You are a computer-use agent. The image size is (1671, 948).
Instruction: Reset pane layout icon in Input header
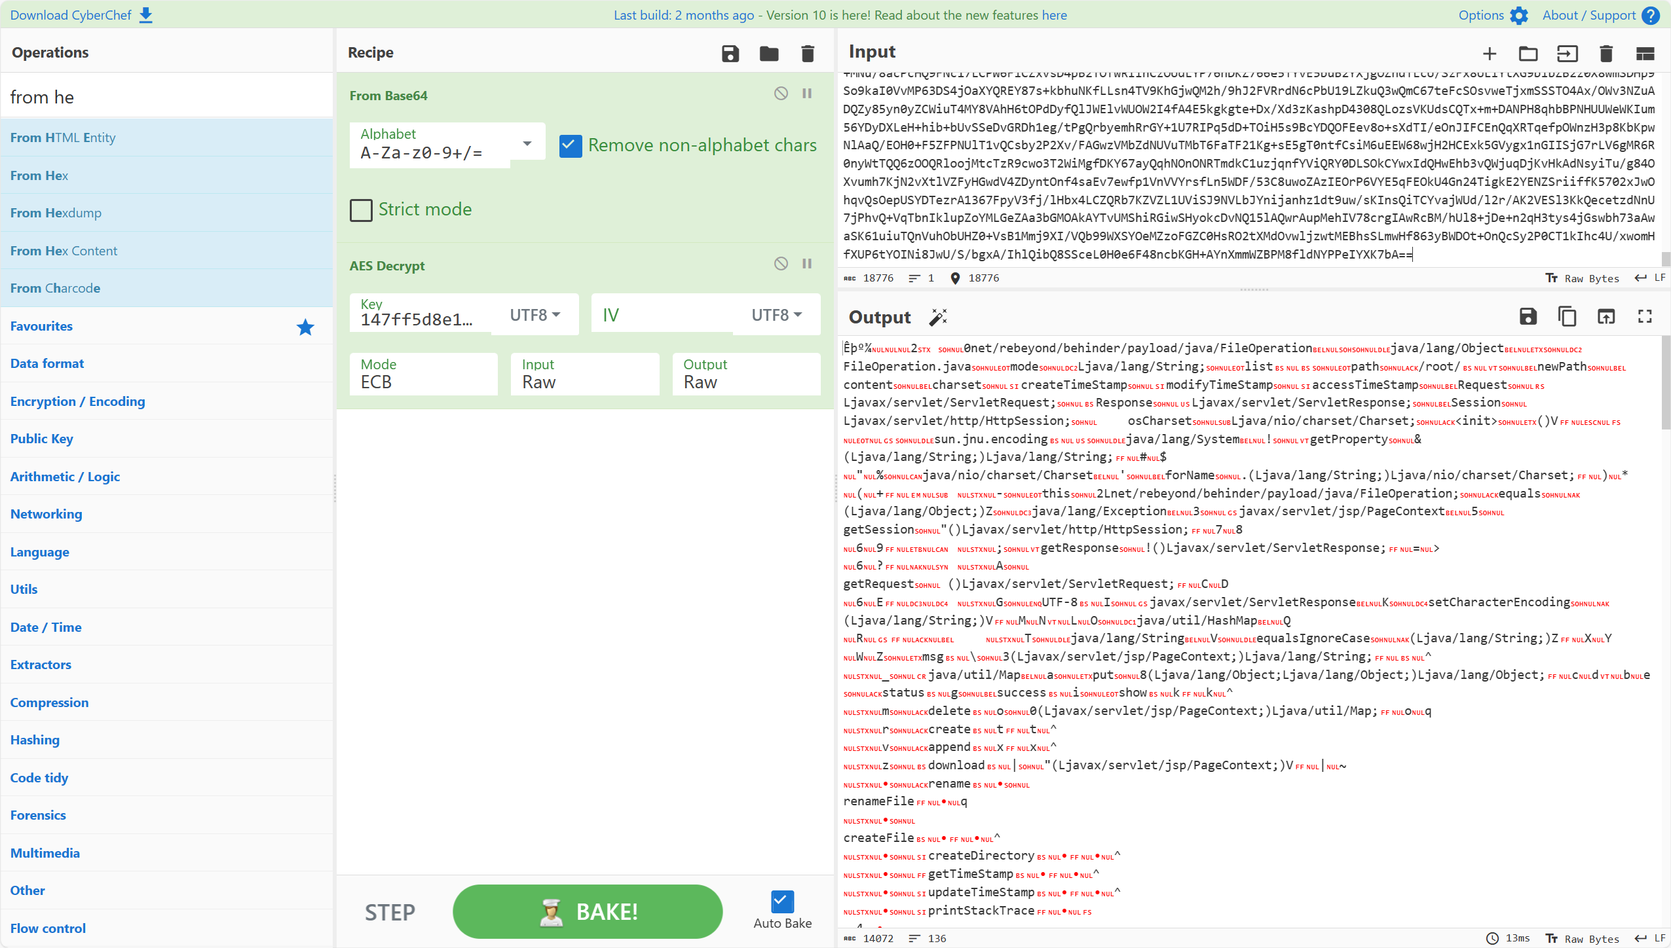(x=1645, y=53)
